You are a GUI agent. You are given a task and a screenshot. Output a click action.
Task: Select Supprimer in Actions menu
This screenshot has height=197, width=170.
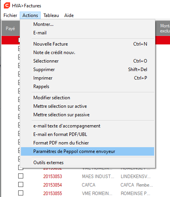[x=88, y=70]
